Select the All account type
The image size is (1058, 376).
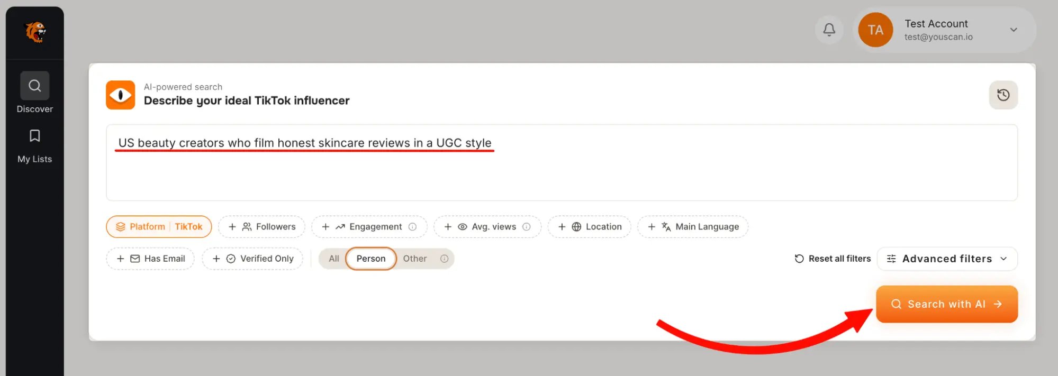pyautogui.click(x=333, y=259)
